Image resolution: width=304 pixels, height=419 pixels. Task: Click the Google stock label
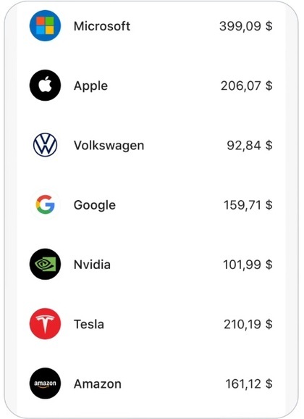click(95, 205)
